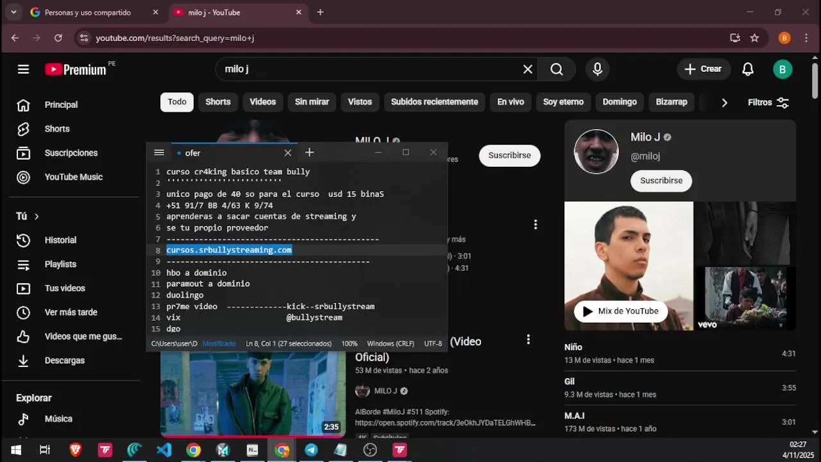Open the Notepad hamburger menu
The height and width of the screenshot is (462, 821).
point(159,153)
